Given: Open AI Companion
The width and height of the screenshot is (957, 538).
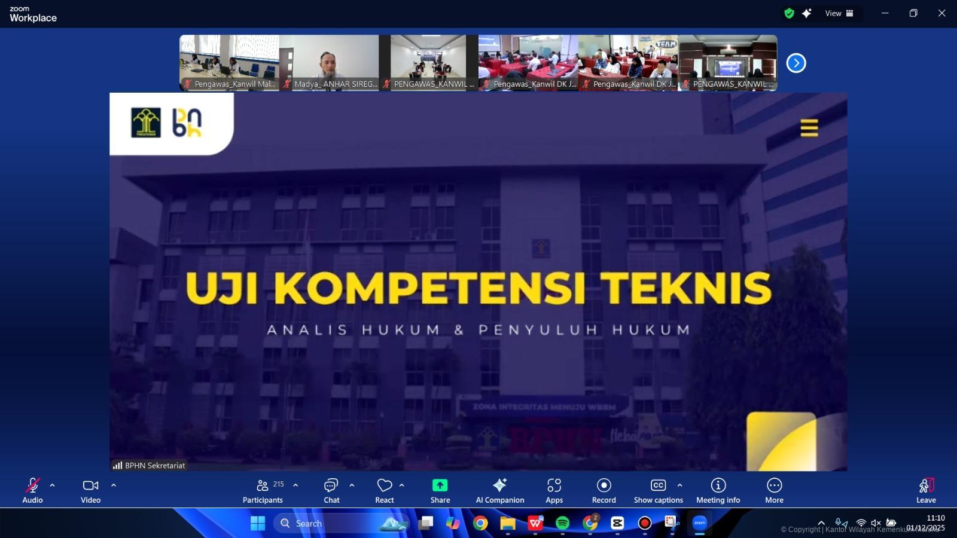Looking at the screenshot, I should [499, 490].
